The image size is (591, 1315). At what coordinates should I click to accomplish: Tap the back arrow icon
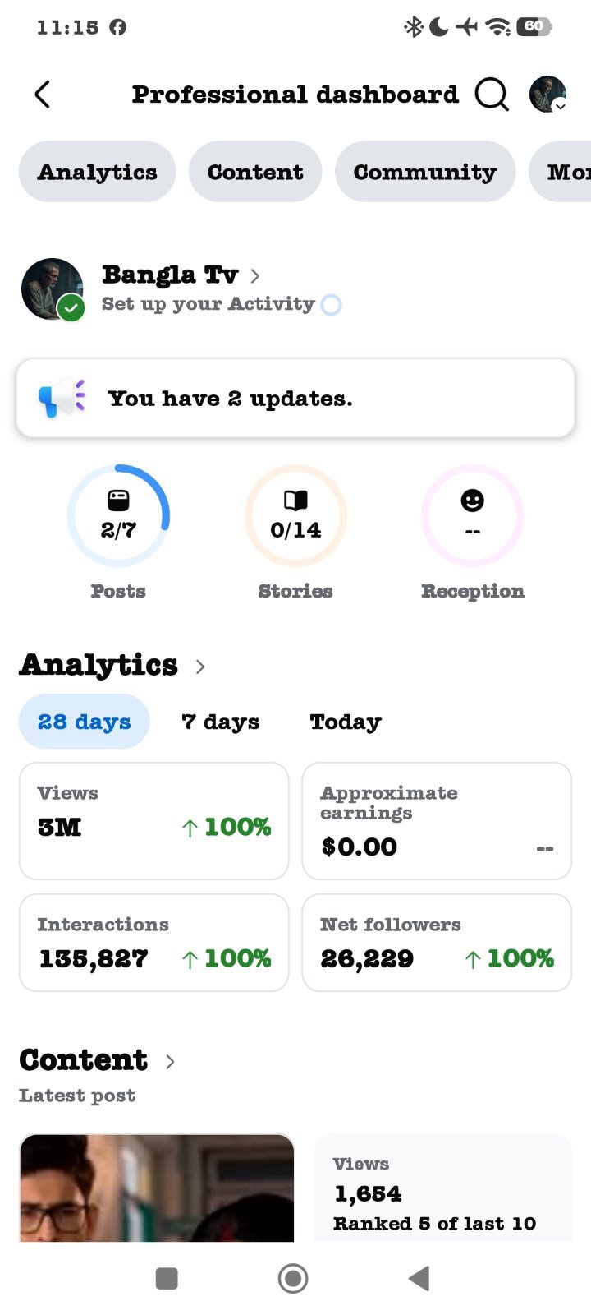coord(43,95)
